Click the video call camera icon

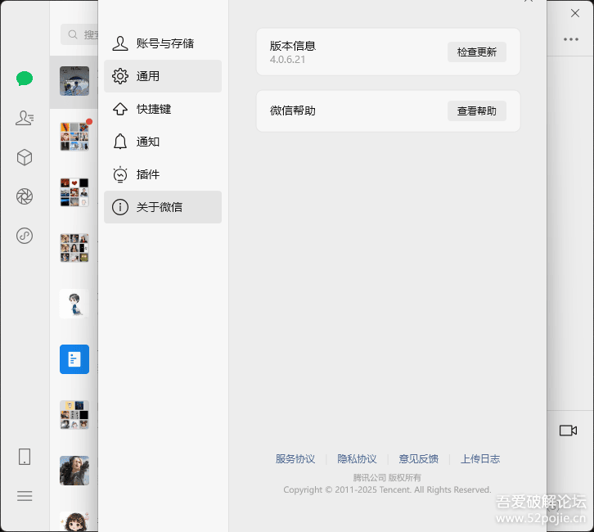click(569, 431)
